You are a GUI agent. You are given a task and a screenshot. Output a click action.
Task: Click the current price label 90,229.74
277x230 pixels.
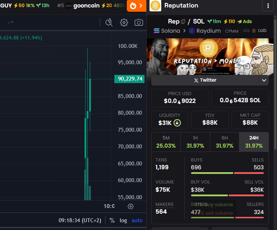(130, 79)
